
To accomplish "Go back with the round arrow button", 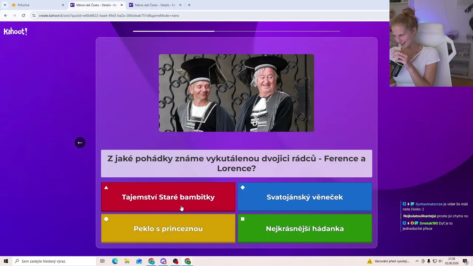I will pyautogui.click(x=80, y=143).
